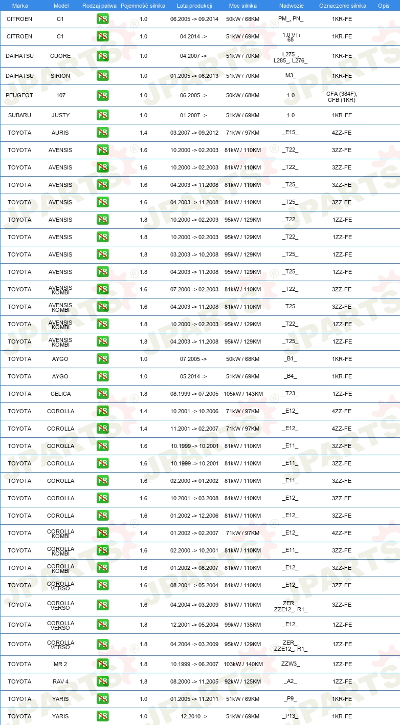Click the '92kW / 125KM' power cell
This screenshot has height=725, width=400.
click(x=243, y=681)
